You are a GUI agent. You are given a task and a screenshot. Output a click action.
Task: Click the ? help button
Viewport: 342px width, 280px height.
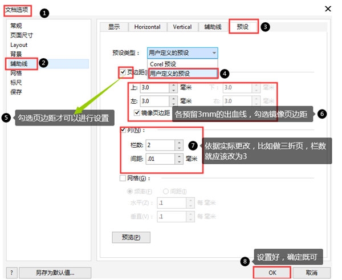tap(12, 273)
